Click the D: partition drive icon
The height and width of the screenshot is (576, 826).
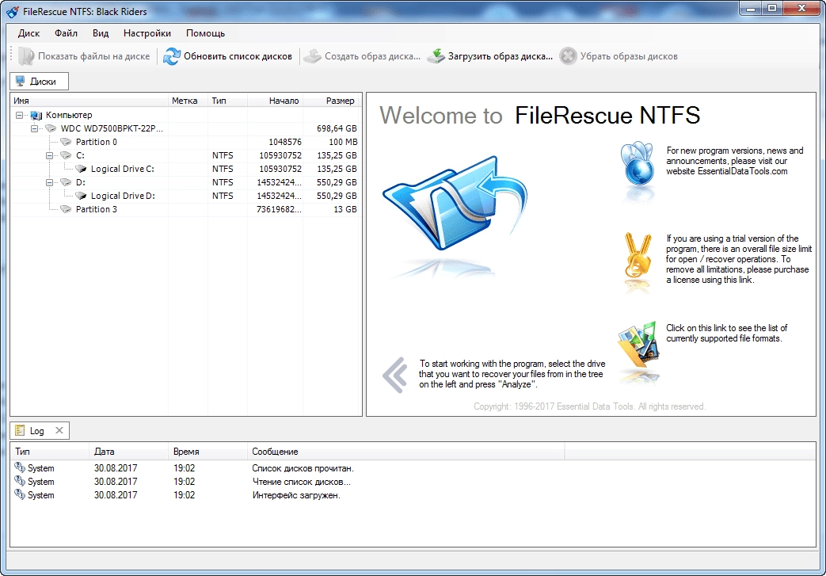66,182
